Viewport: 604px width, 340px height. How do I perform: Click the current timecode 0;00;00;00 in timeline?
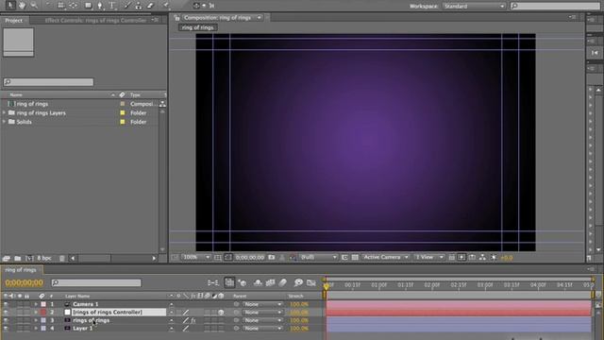(x=25, y=283)
